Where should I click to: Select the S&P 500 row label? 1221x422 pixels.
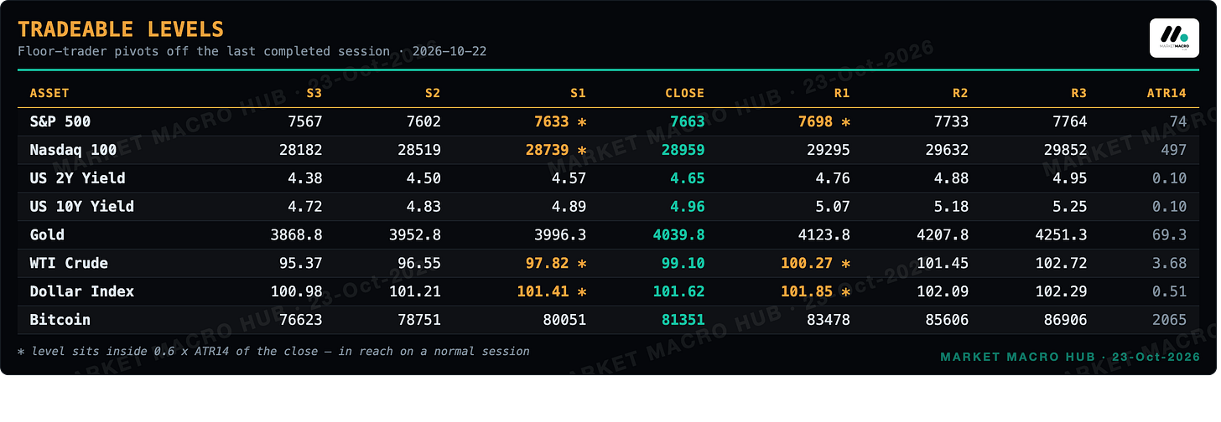tap(60, 121)
